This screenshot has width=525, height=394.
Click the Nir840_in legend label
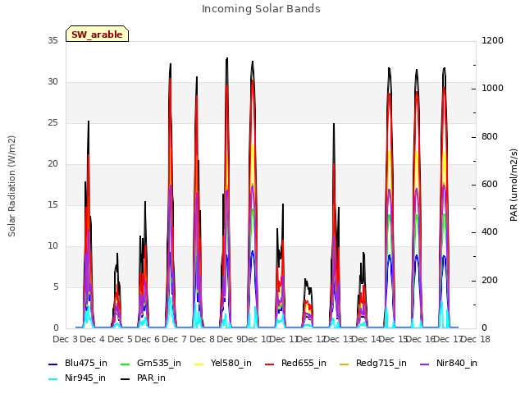point(457,363)
